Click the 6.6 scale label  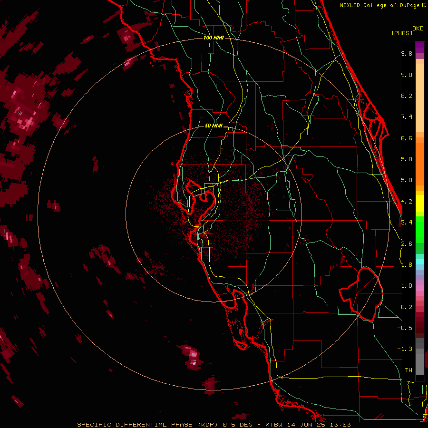pyautogui.click(x=407, y=138)
